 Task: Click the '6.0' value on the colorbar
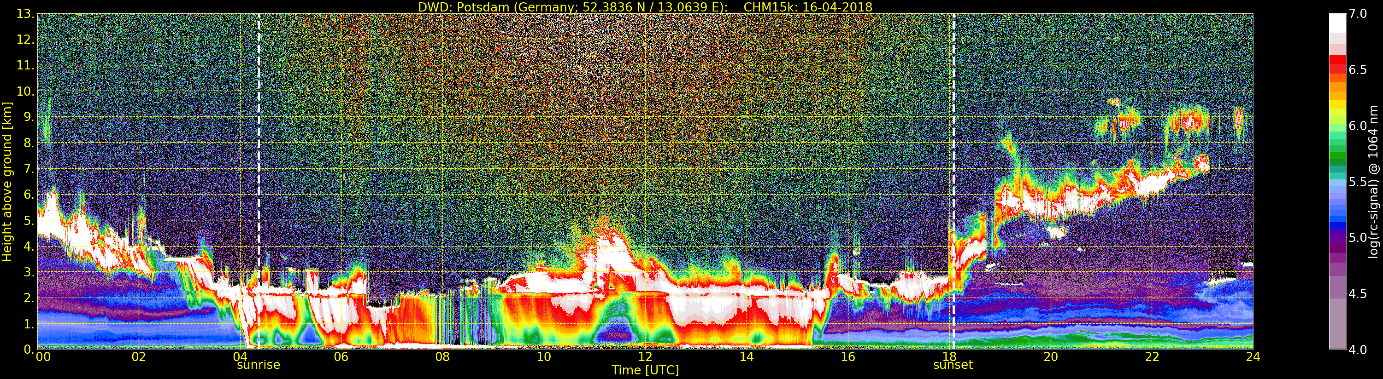(x=1357, y=126)
